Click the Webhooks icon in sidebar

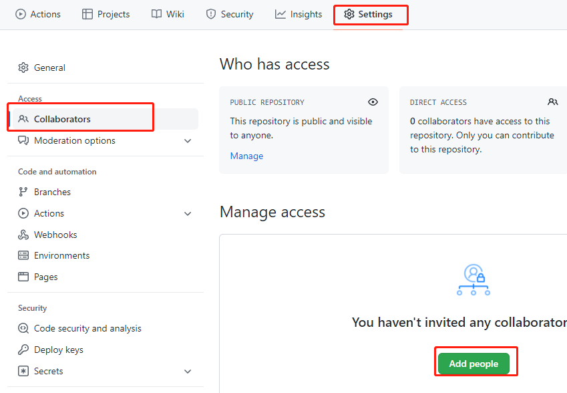[x=23, y=235]
